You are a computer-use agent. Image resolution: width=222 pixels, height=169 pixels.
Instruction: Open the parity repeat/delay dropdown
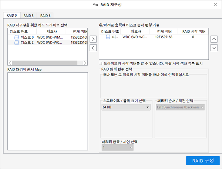coord(117,147)
